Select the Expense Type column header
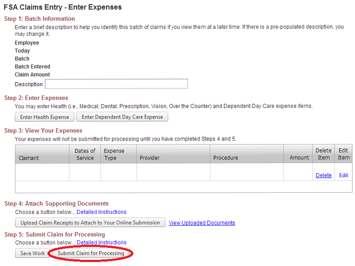Image resolution: width=355 pixels, height=266 pixels. pos(114,154)
